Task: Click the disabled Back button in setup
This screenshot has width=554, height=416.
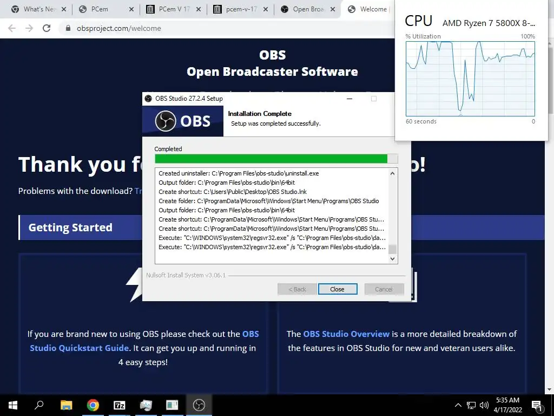Action: [x=297, y=289]
